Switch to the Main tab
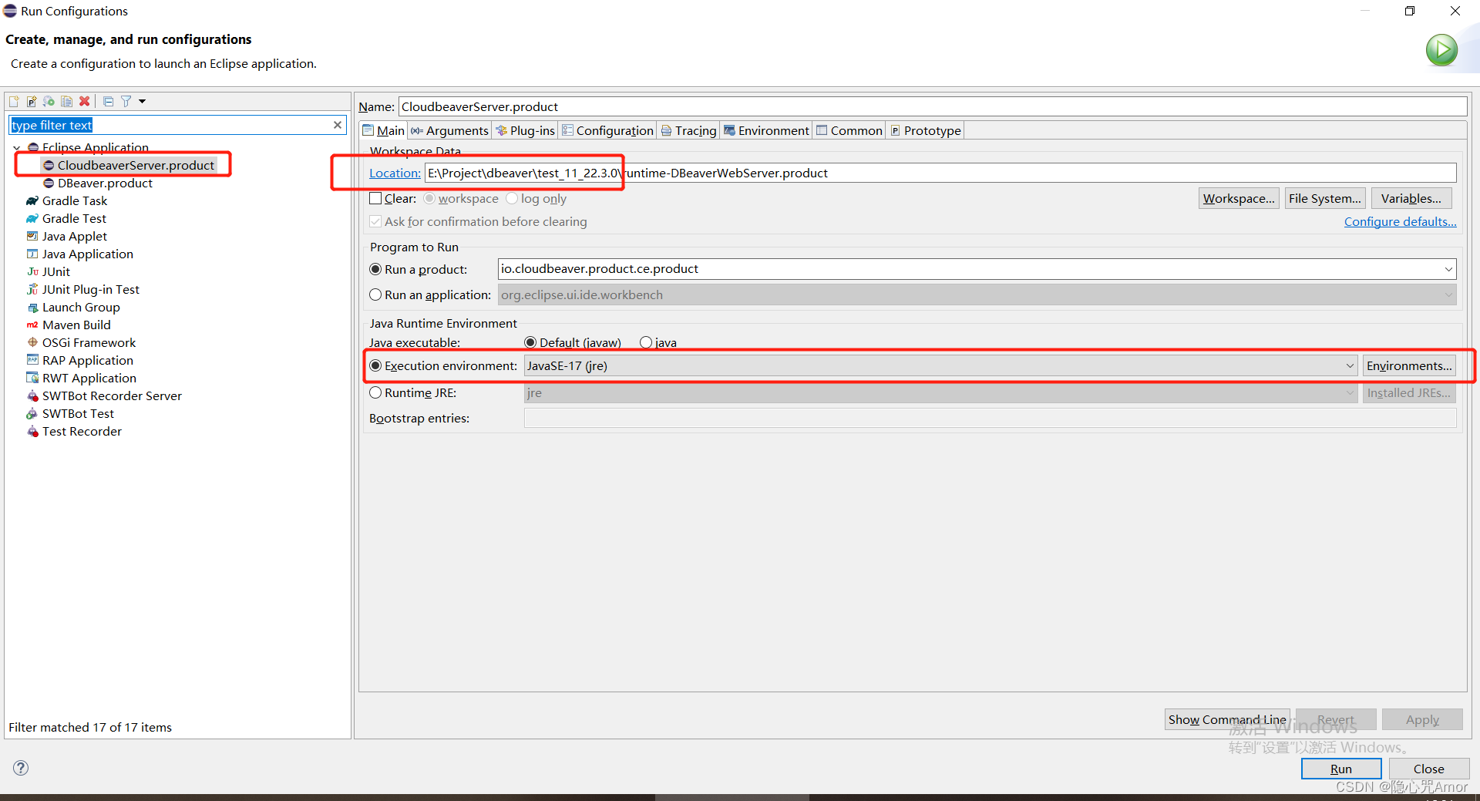This screenshot has width=1480, height=801. click(383, 130)
